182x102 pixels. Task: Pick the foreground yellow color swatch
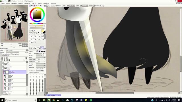tap(43, 31)
